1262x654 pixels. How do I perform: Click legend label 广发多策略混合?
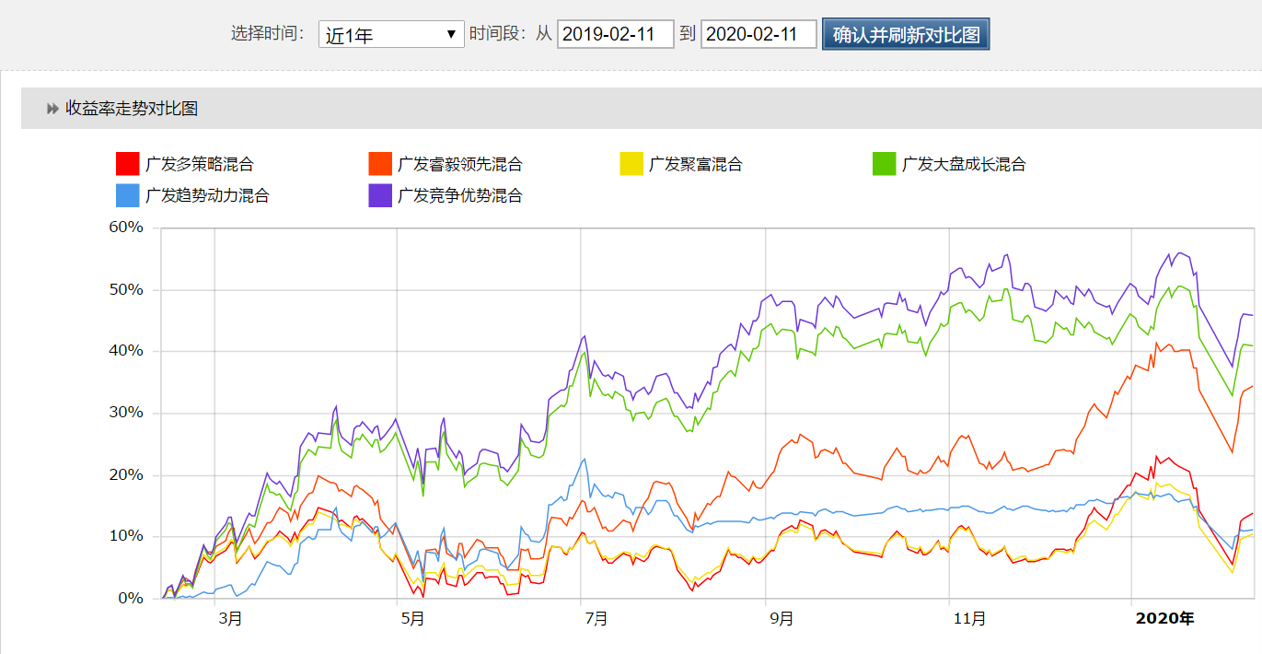(200, 165)
